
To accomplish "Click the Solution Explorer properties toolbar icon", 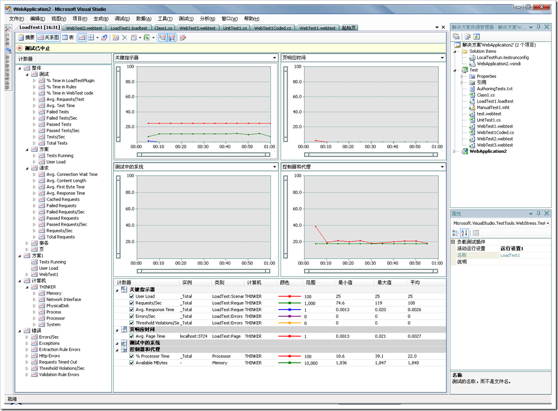I will click(x=456, y=36).
